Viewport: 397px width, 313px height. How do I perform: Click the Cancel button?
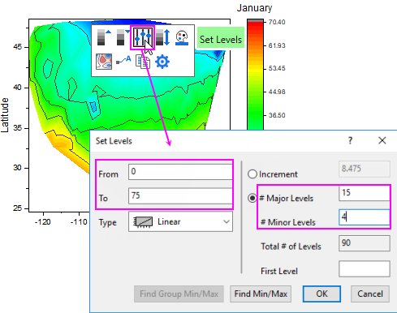pyautogui.click(x=370, y=294)
